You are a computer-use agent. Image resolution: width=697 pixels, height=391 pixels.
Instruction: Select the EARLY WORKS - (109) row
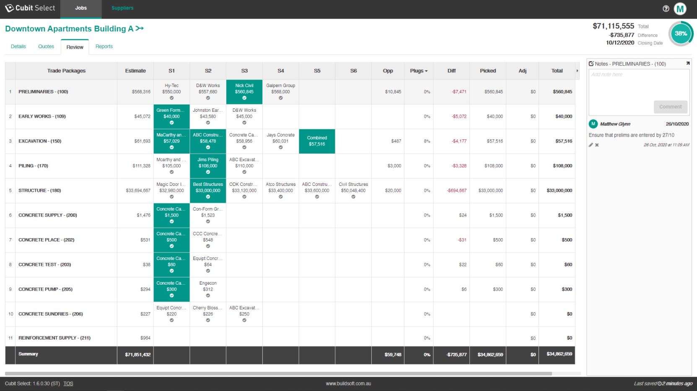290,116
